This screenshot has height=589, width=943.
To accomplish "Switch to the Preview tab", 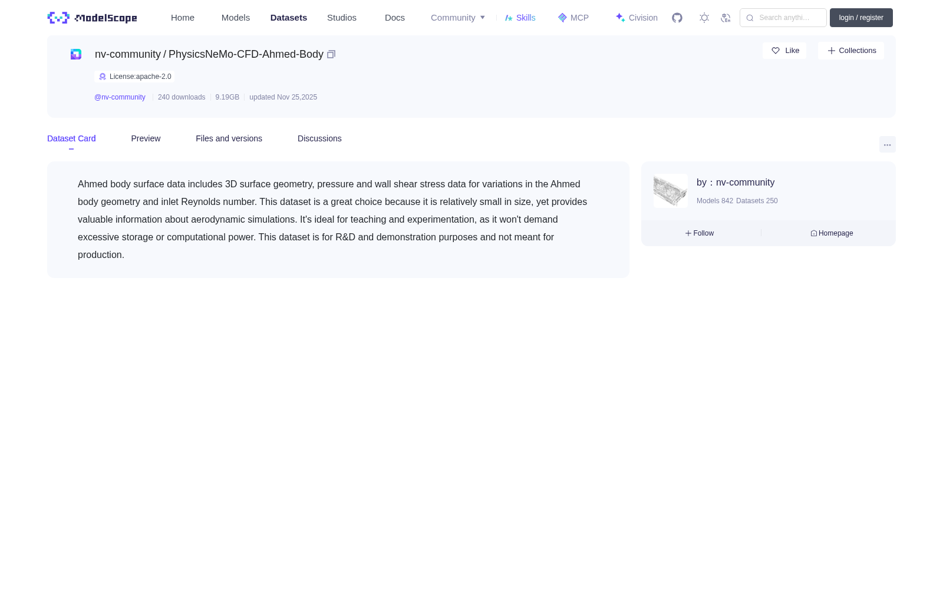I will click(x=146, y=138).
